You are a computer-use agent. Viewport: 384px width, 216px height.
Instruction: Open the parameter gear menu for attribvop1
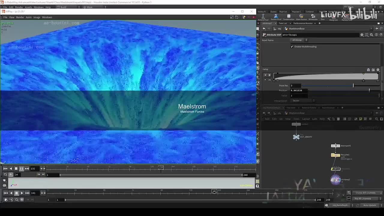(x=362, y=35)
